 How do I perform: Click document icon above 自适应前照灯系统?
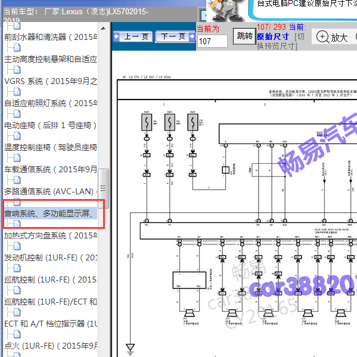pyautogui.click(x=17, y=92)
